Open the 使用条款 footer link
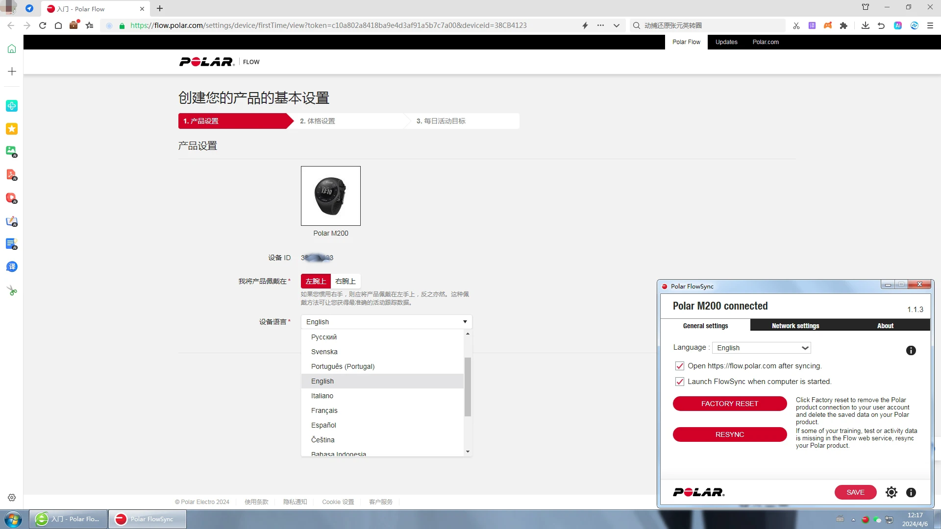Image resolution: width=941 pixels, height=529 pixels. click(x=256, y=502)
